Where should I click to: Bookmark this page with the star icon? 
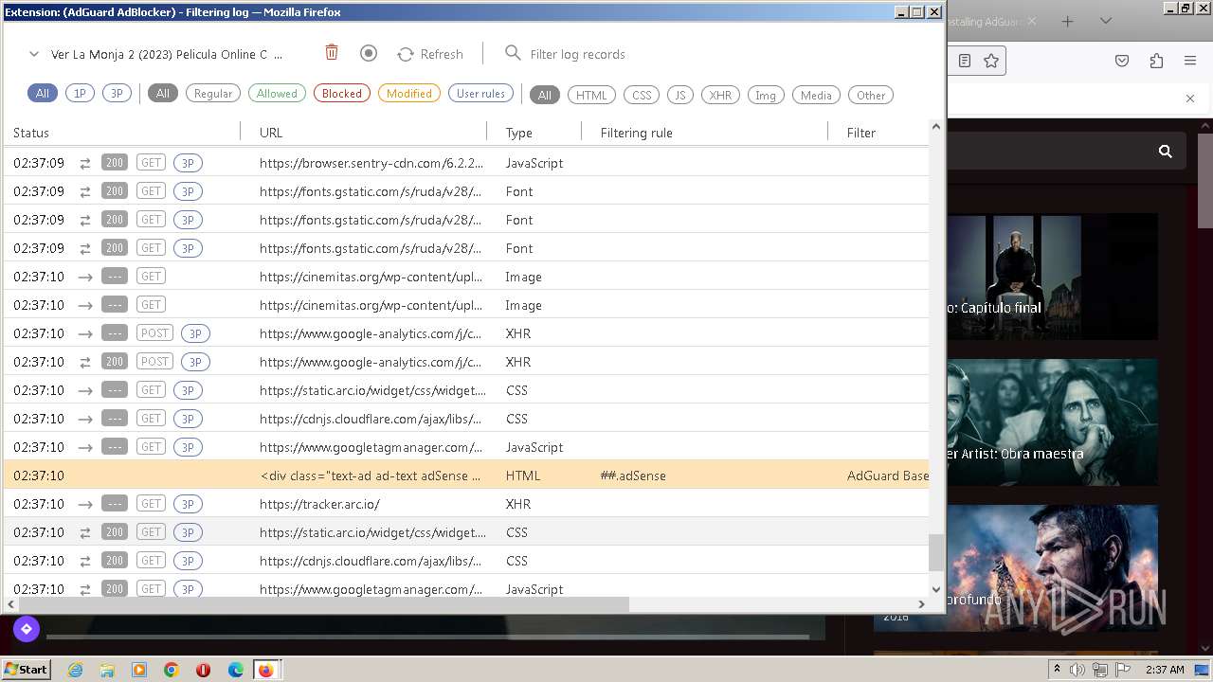tap(991, 61)
